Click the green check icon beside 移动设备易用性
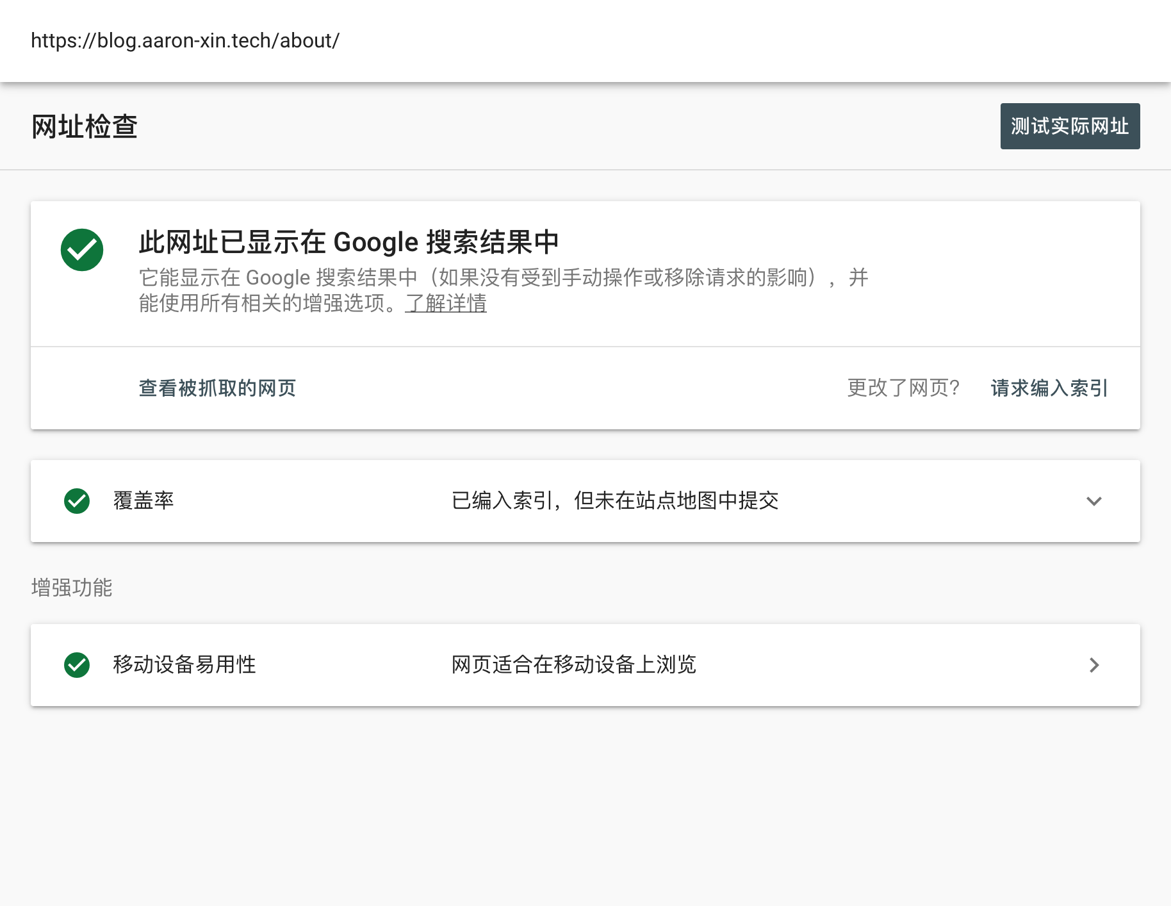The height and width of the screenshot is (906, 1171). click(77, 665)
